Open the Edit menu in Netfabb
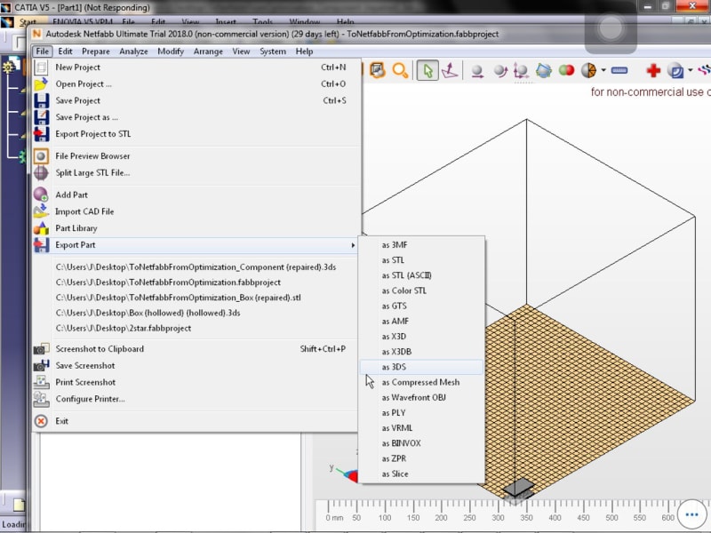The height and width of the screenshot is (533, 711). click(65, 52)
